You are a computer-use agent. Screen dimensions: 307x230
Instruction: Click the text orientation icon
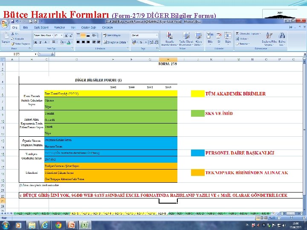pyautogui.click(x=94, y=35)
